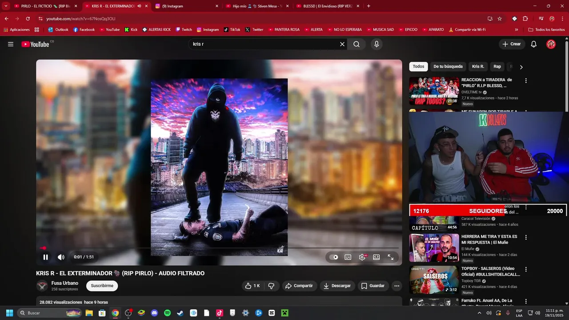Image resolution: width=569 pixels, height=320 pixels.
Task: Toggle subtitles in video player
Action: click(348, 257)
